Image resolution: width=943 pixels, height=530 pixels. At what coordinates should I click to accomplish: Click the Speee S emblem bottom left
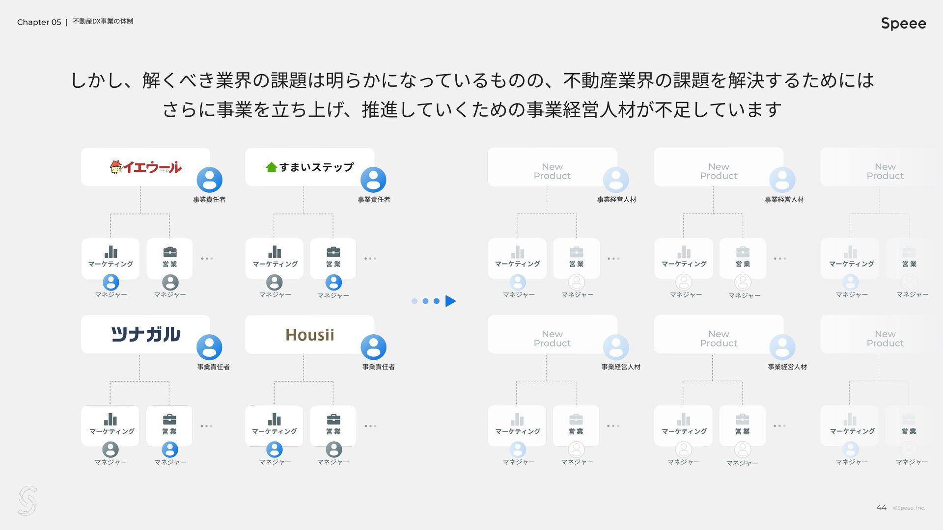click(28, 501)
